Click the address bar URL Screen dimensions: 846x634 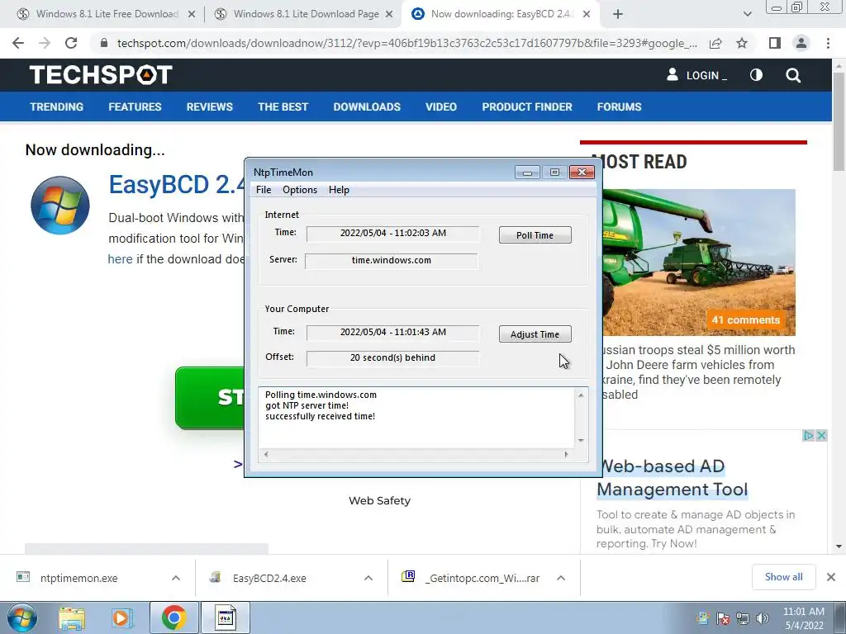(406, 43)
